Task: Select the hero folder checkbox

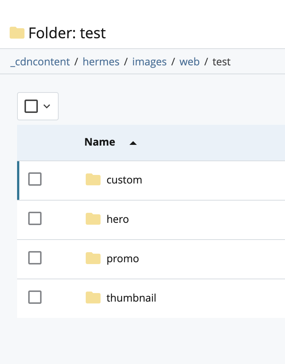Action: tap(35, 218)
